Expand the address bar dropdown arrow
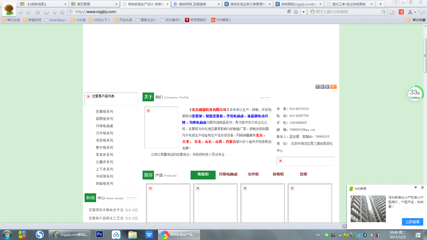The image size is (427, 240). pyautogui.click(x=303, y=12)
